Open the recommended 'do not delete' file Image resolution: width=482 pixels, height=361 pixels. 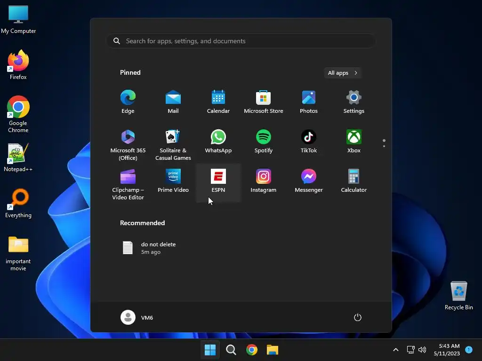pyautogui.click(x=149, y=248)
